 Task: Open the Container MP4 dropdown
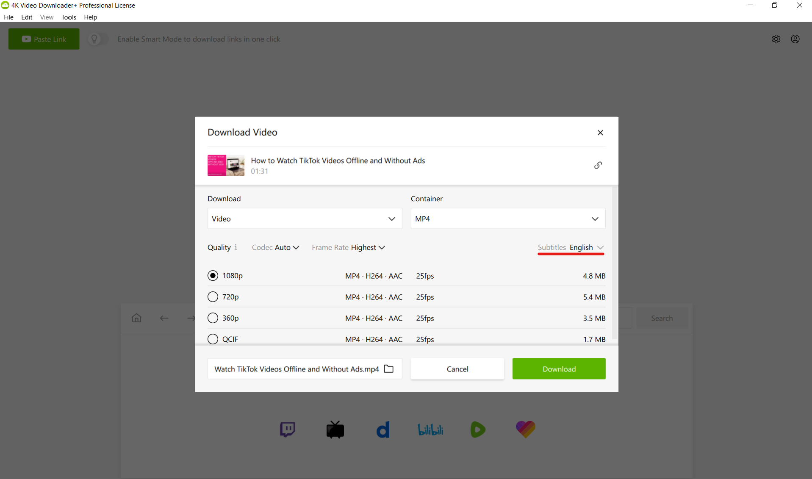(x=508, y=219)
